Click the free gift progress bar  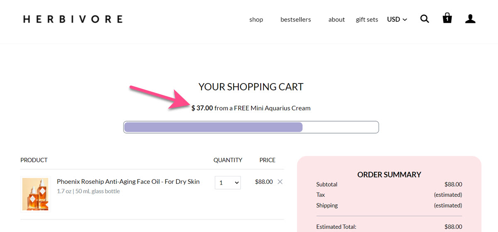click(x=251, y=127)
